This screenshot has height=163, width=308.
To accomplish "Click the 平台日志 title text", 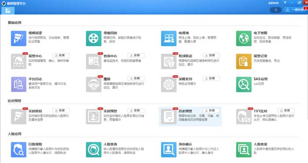I will pos(35,79).
